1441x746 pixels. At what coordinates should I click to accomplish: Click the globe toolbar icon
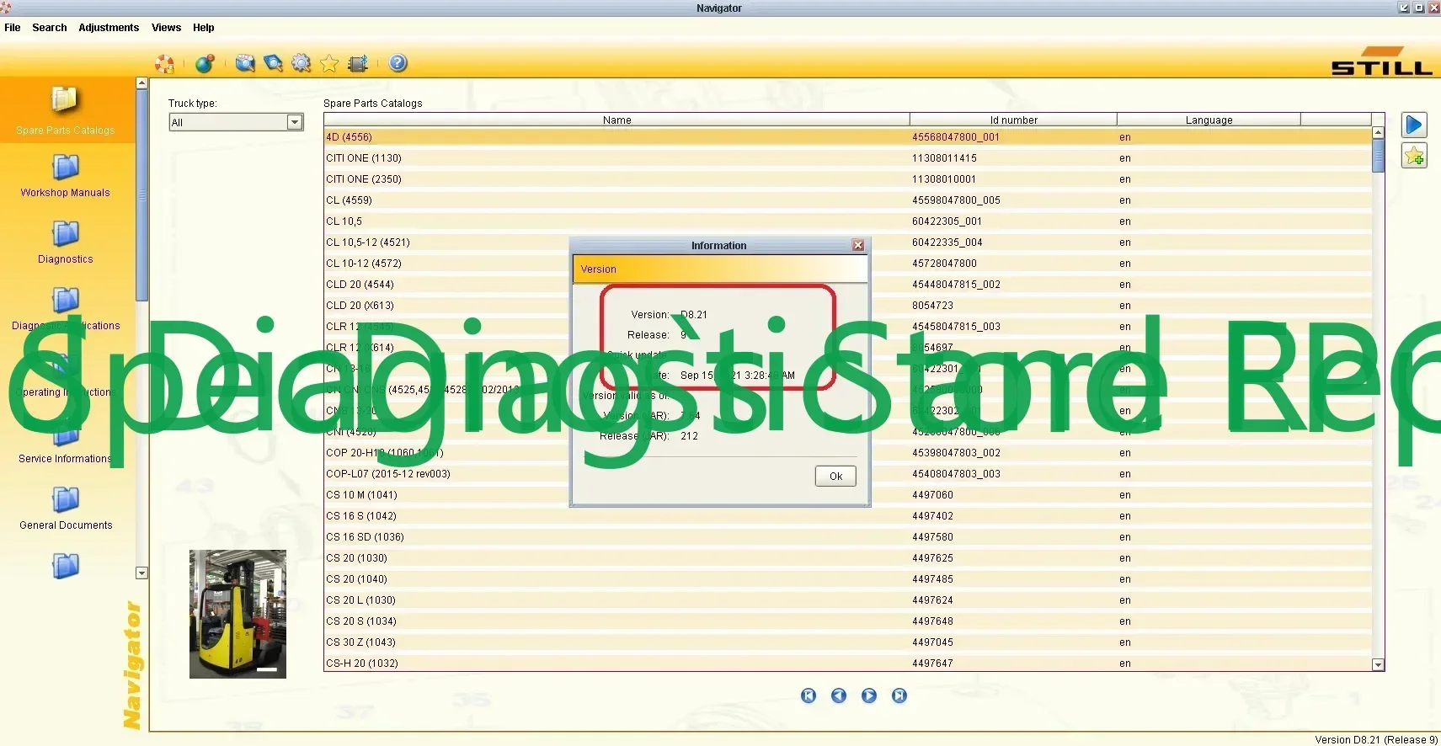(205, 63)
